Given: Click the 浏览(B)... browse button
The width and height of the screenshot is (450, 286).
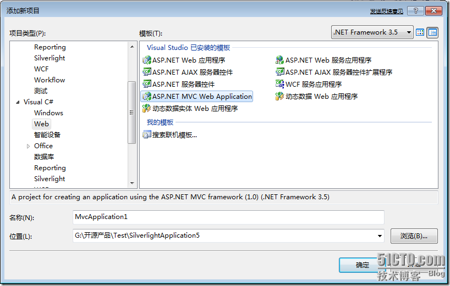Looking at the screenshot, I should coord(414,236).
